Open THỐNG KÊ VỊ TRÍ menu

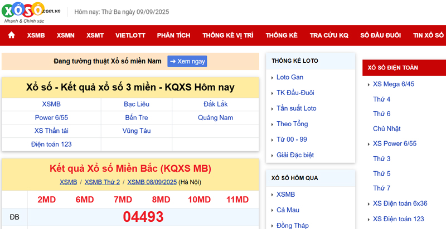point(228,36)
